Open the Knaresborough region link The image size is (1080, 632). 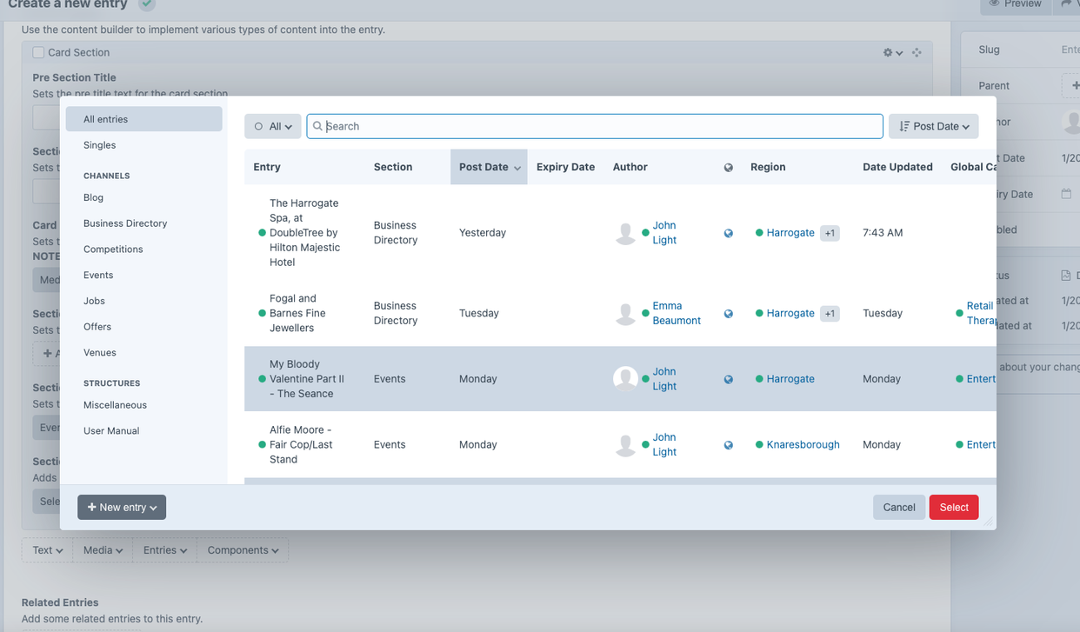point(803,445)
